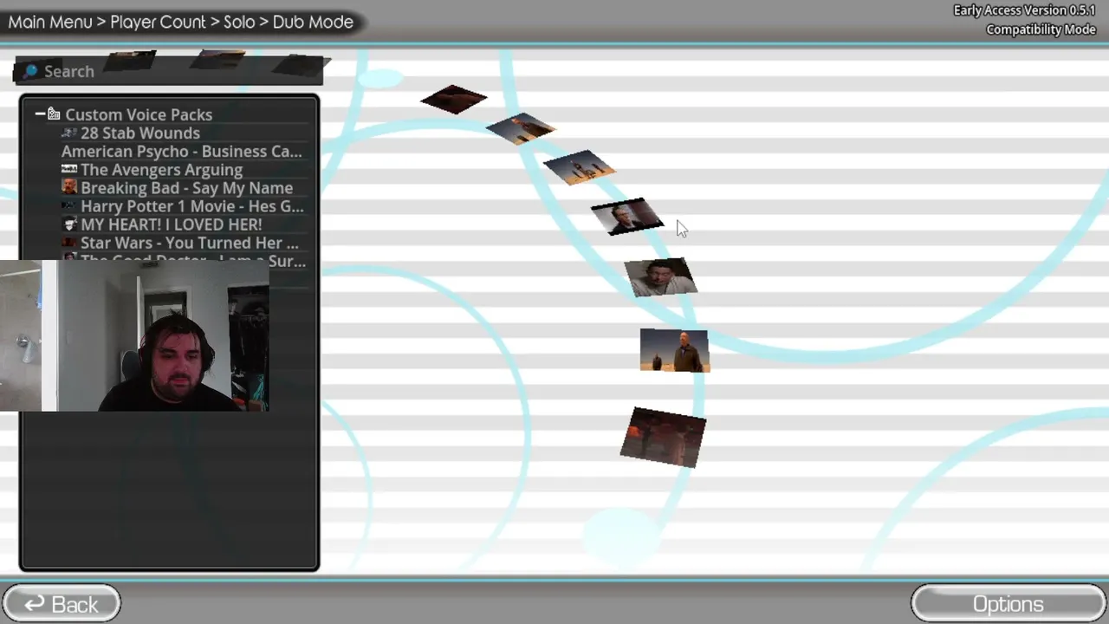The width and height of the screenshot is (1109, 624).
Task: Go to Main Menu in the breadcrumb
Action: coord(50,22)
